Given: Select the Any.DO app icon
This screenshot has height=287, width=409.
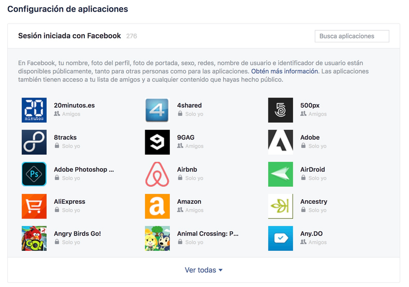Looking at the screenshot, I should (x=280, y=238).
